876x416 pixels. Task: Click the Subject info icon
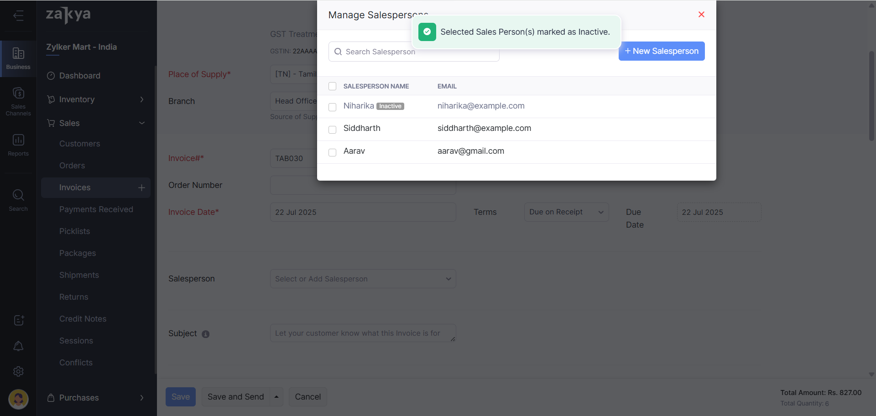pos(206,334)
